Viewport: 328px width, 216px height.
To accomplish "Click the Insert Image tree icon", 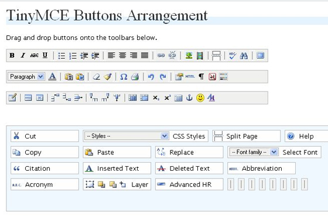I will [x=189, y=56].
